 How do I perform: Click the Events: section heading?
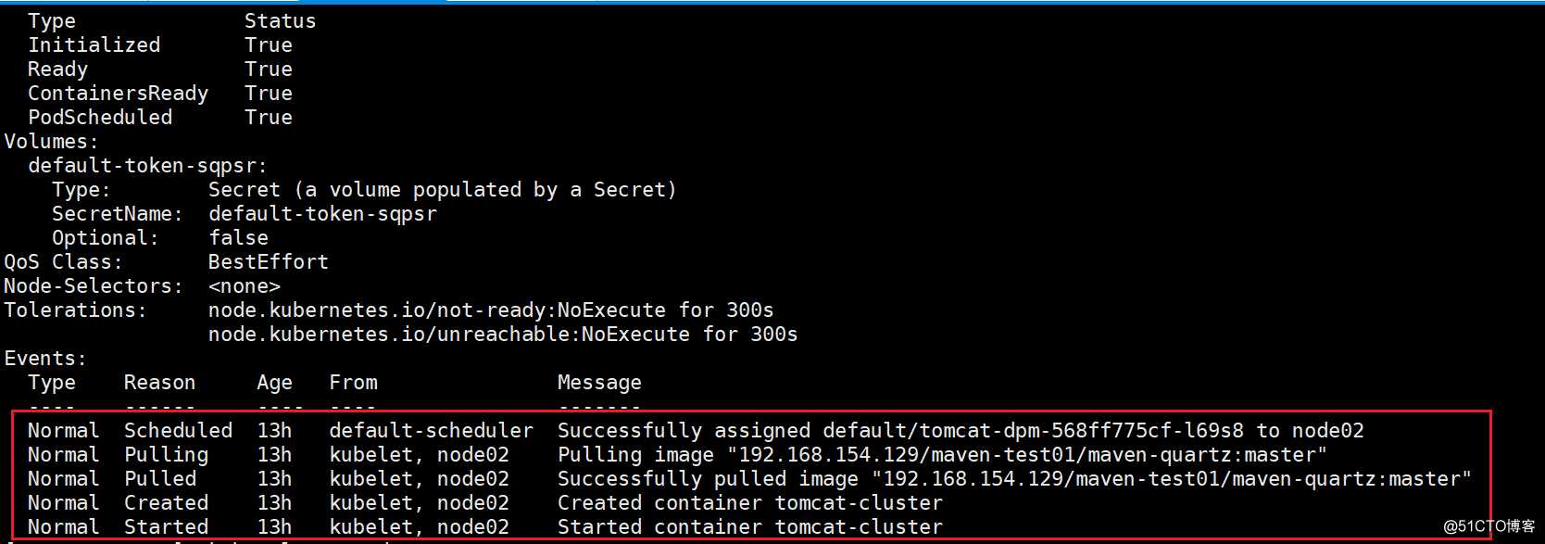coord(45,359)
